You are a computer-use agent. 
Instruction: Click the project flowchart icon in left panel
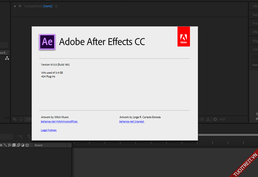7,58
